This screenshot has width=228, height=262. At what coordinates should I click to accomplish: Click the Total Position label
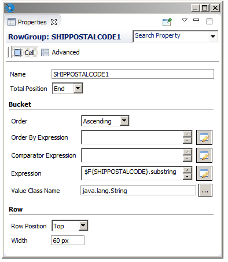(x=29, y=89)
